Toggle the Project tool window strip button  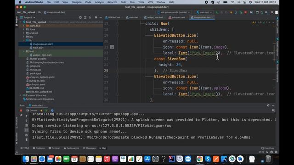point(17,21)
